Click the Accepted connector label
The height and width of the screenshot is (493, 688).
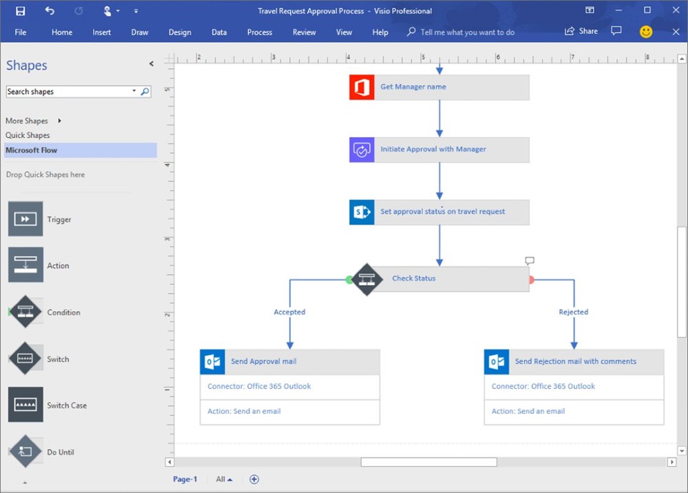(289, 312)
